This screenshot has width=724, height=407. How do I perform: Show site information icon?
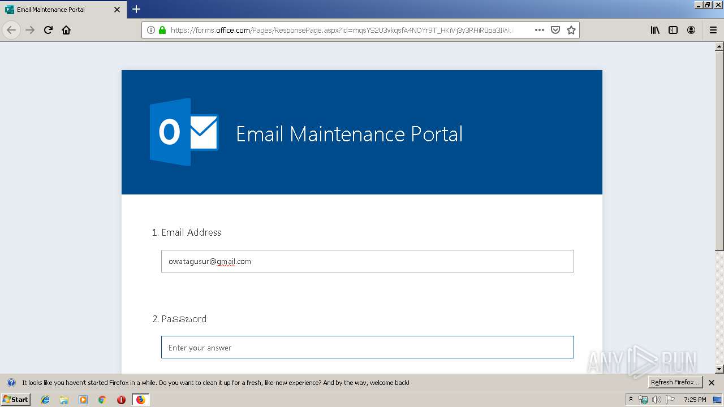click(x=151, y=30)
